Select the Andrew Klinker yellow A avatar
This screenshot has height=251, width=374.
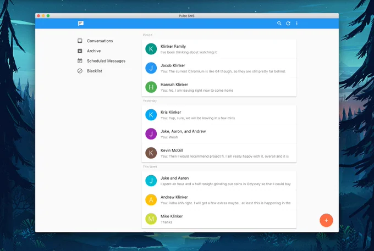(x=151, y=200)
